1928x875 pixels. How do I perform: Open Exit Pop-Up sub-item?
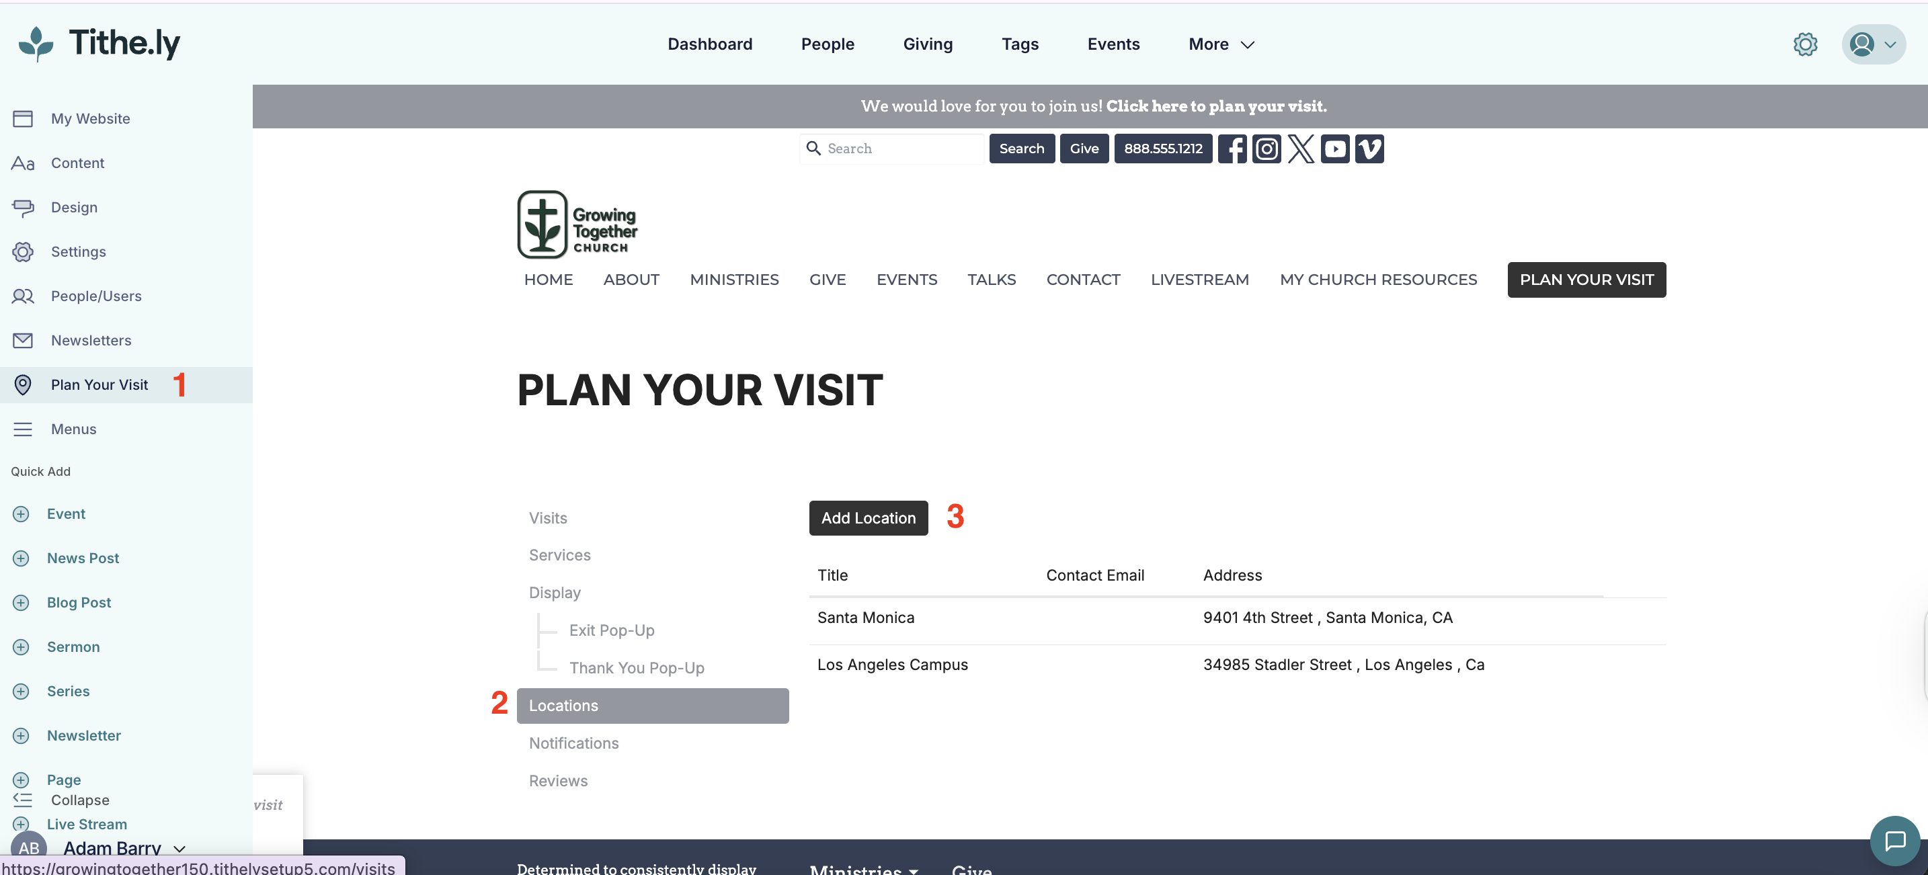tap(612, 630)
